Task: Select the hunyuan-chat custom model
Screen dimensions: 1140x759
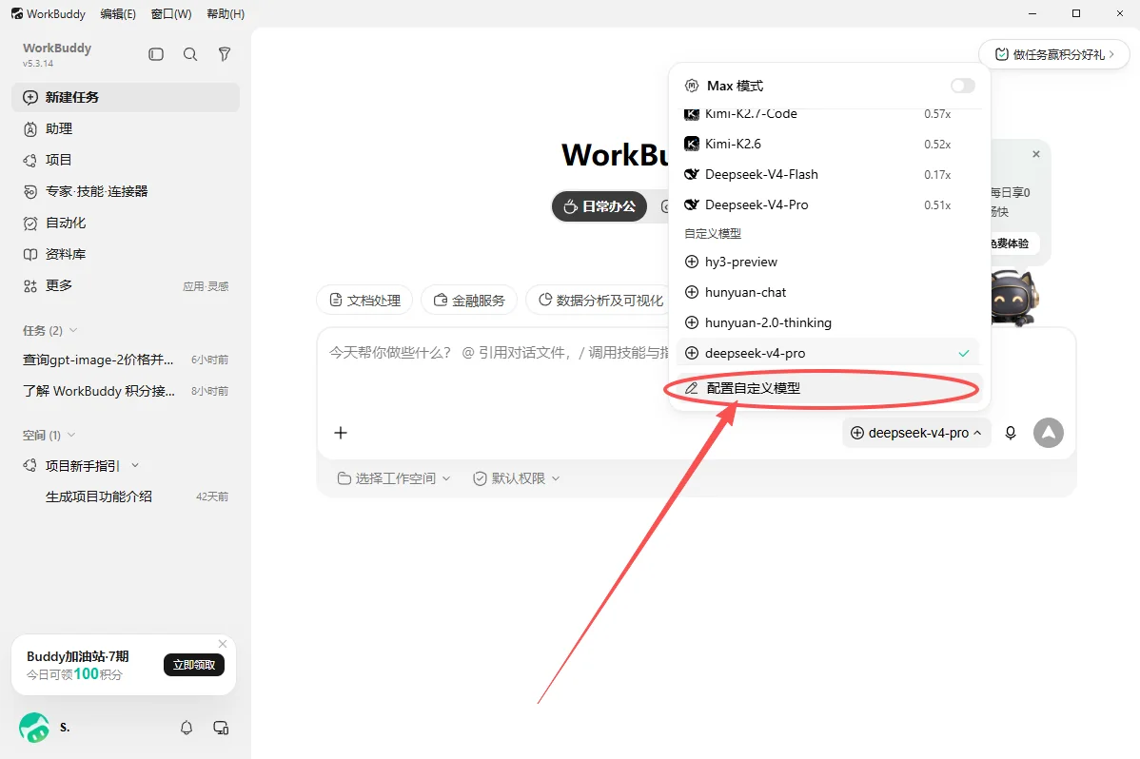Action: pyautogui.click(x=829, y=292)
